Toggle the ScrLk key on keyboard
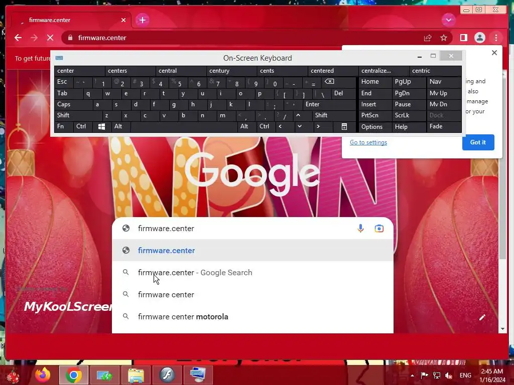514x385 pixels. [x=409, y=115]
